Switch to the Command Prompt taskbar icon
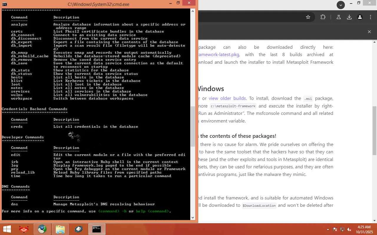The image size is (377, 235). [97, 229]
